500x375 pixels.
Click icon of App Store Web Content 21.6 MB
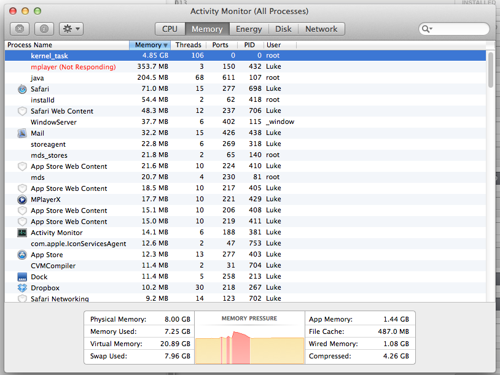tap(22, 166)
